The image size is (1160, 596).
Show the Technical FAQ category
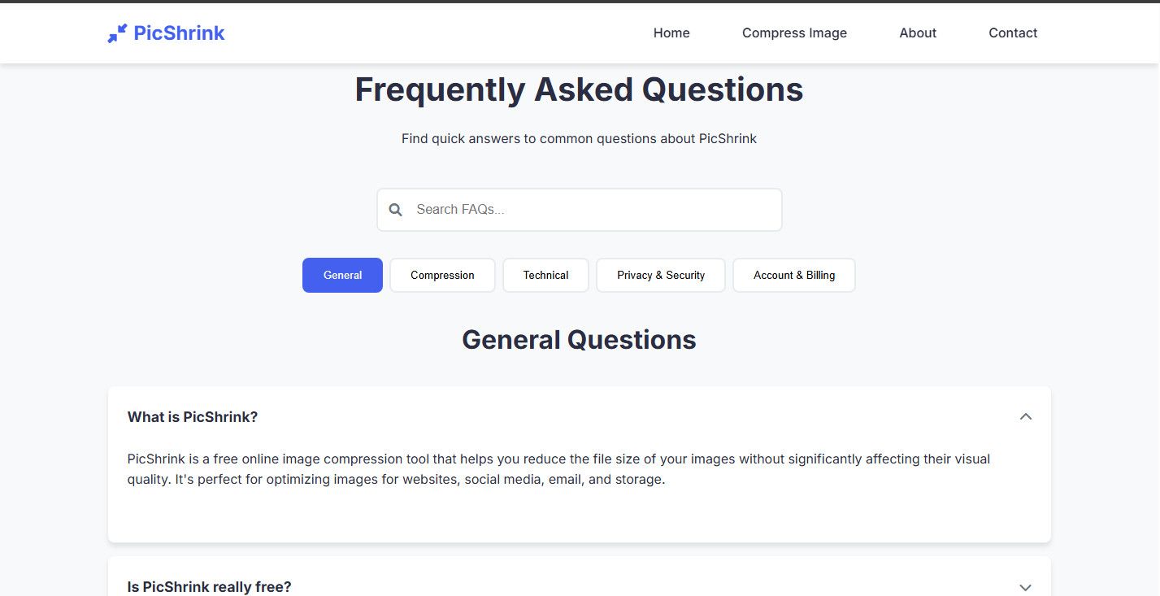tap(545, 276)
